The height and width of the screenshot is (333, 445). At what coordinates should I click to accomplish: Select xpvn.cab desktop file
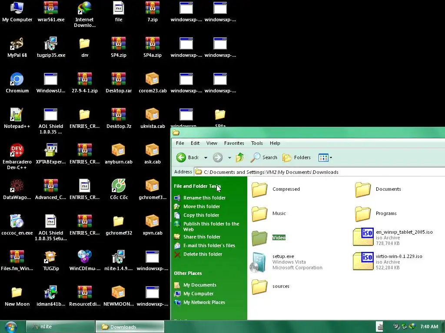click(153, 225)
